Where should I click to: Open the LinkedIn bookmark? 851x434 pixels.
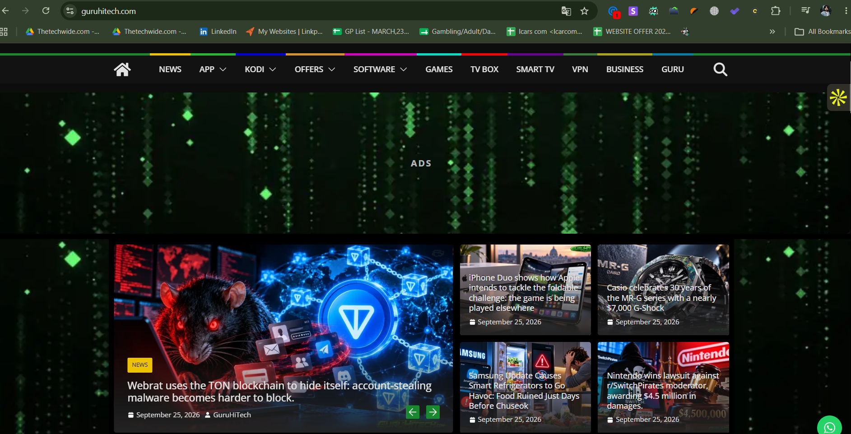(x=218, y=32)
